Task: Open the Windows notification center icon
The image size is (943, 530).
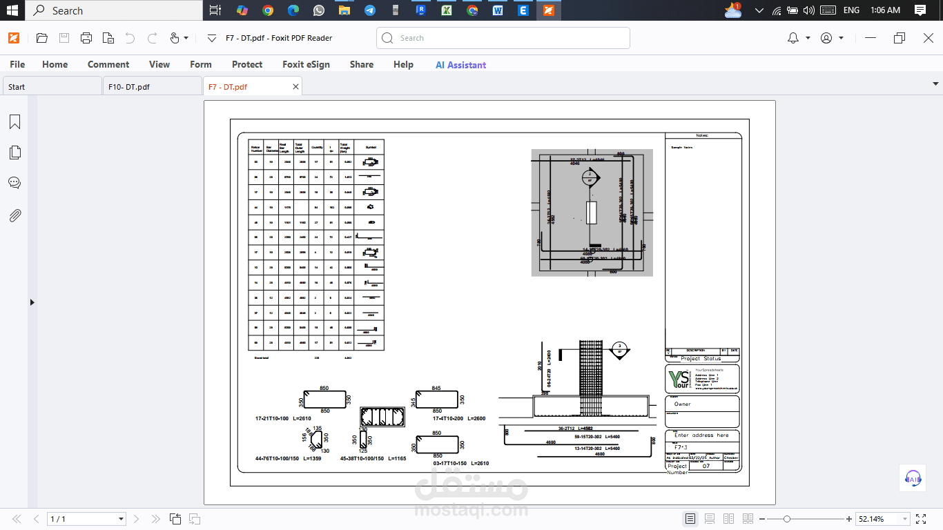Action: click(x=920, y=10)
